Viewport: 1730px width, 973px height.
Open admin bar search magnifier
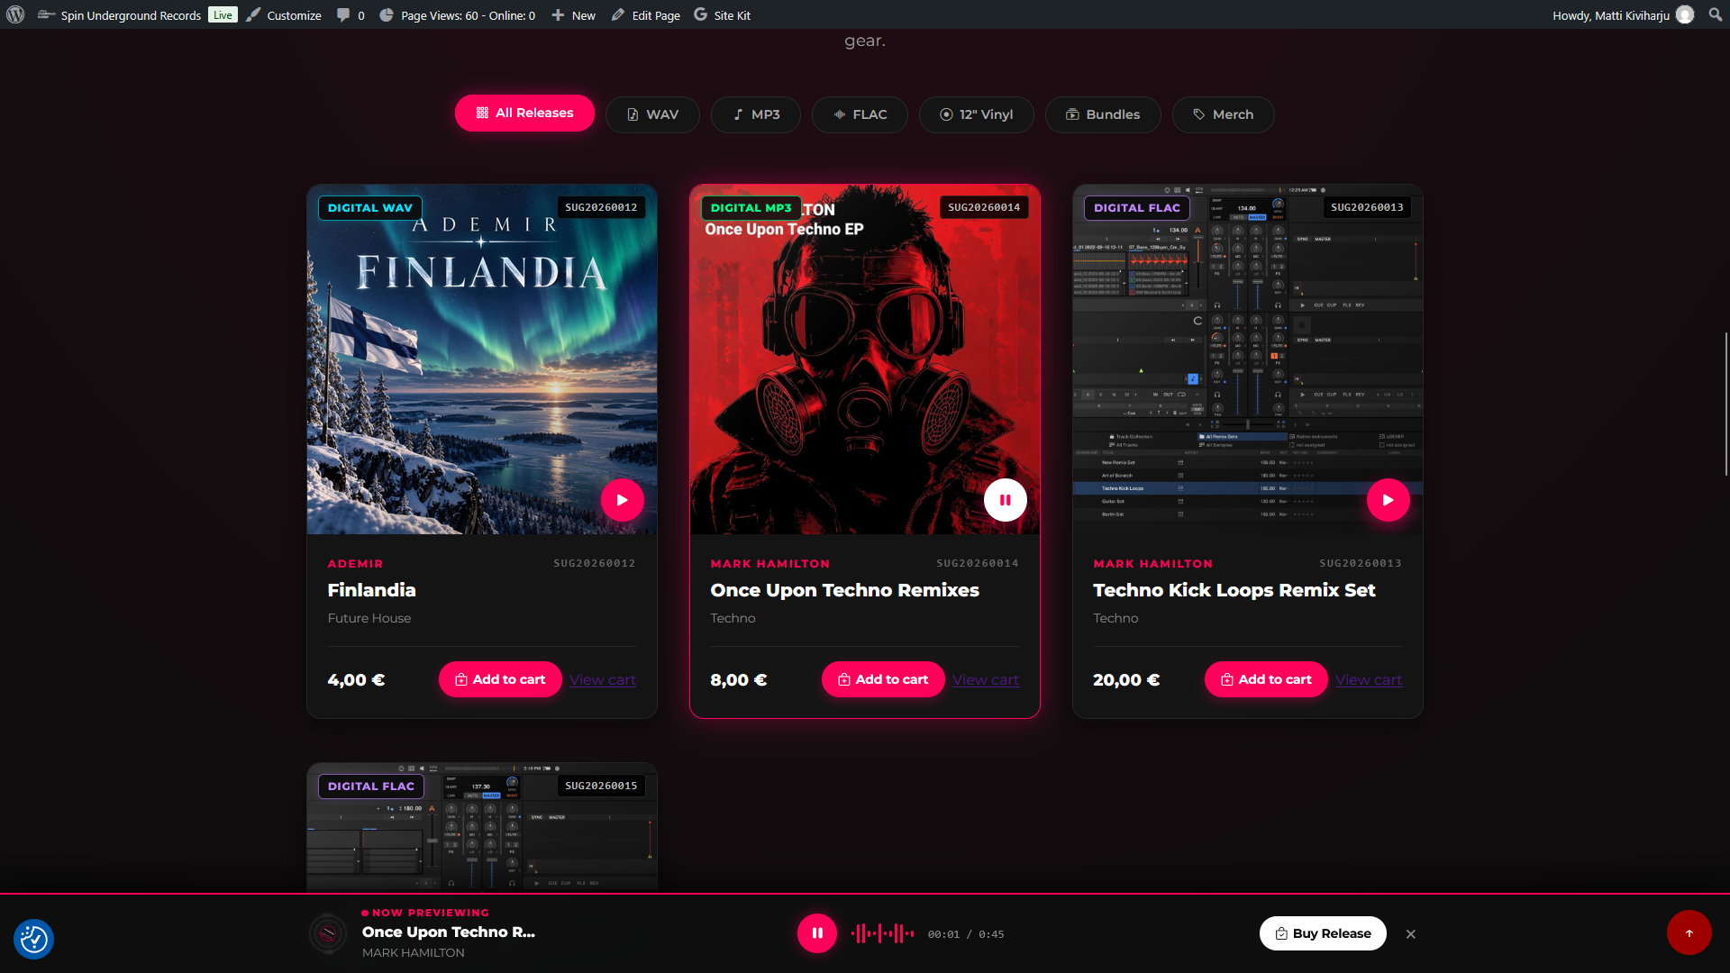[1716, 14]
